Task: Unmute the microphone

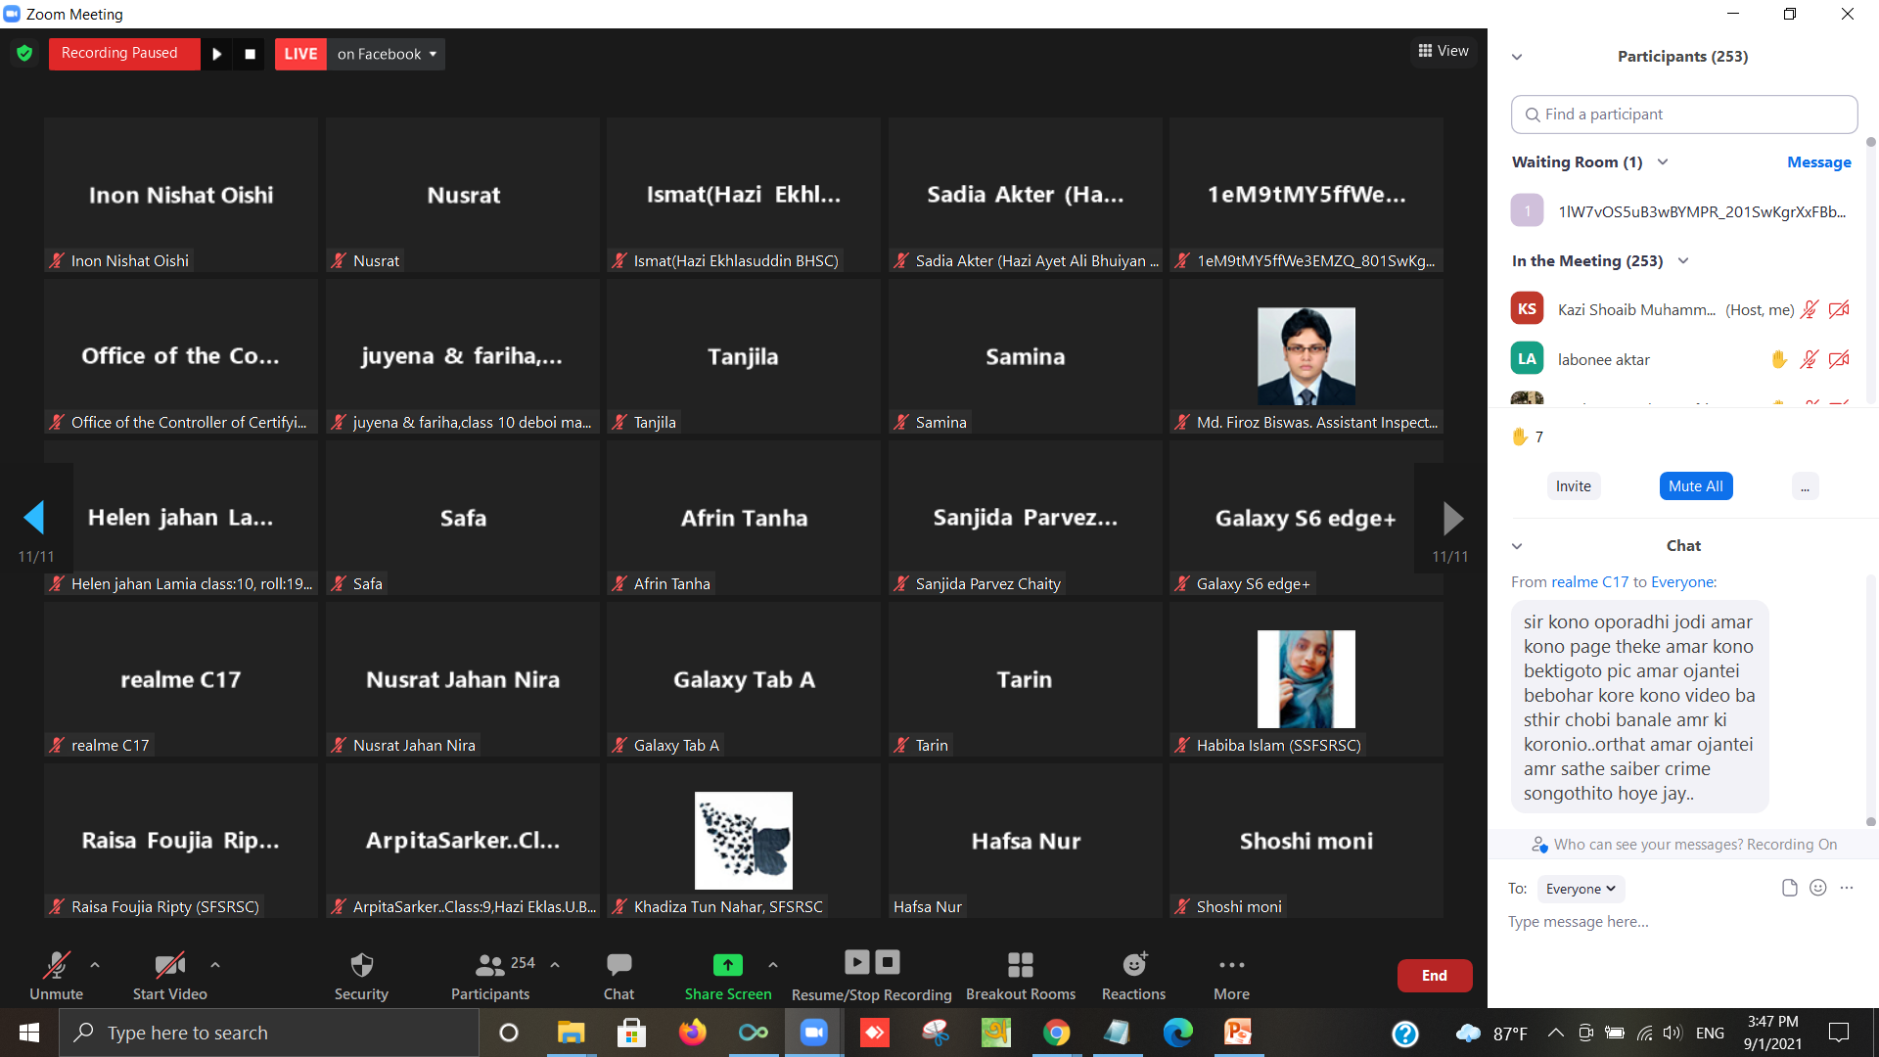Action: click(56, 976)
